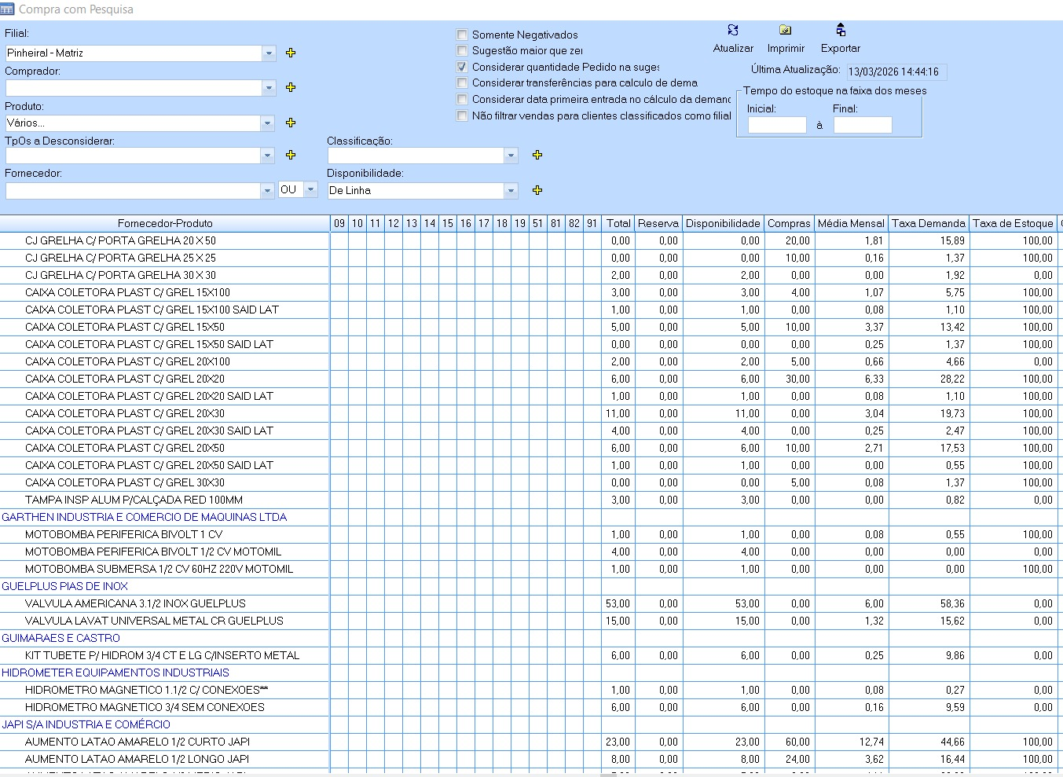
Task: Sort by Taxa Demanda column header
Action: coord(928,223)
